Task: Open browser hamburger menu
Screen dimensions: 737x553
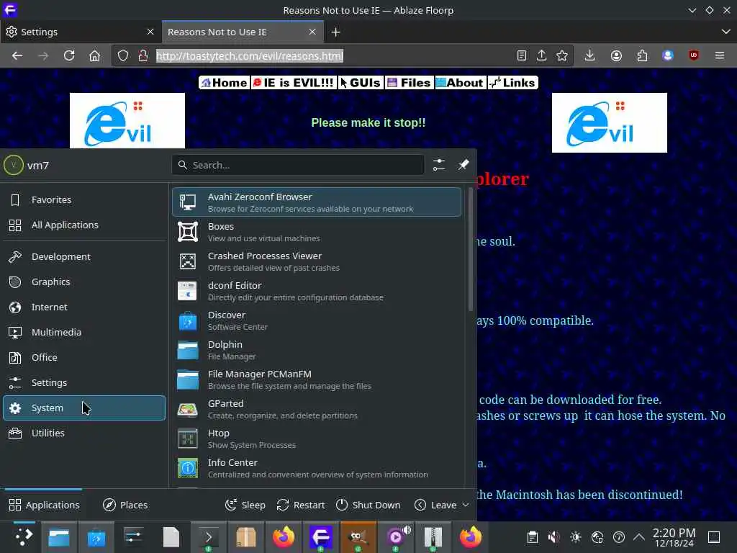Action: click(x=719, y=56)
